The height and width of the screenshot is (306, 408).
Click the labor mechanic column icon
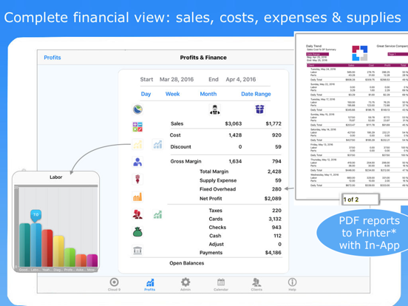point(215,109)
